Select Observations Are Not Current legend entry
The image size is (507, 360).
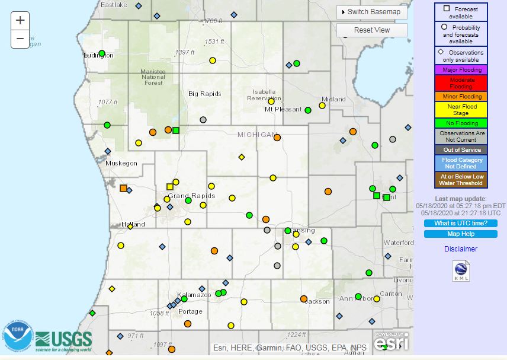[461, 136]
